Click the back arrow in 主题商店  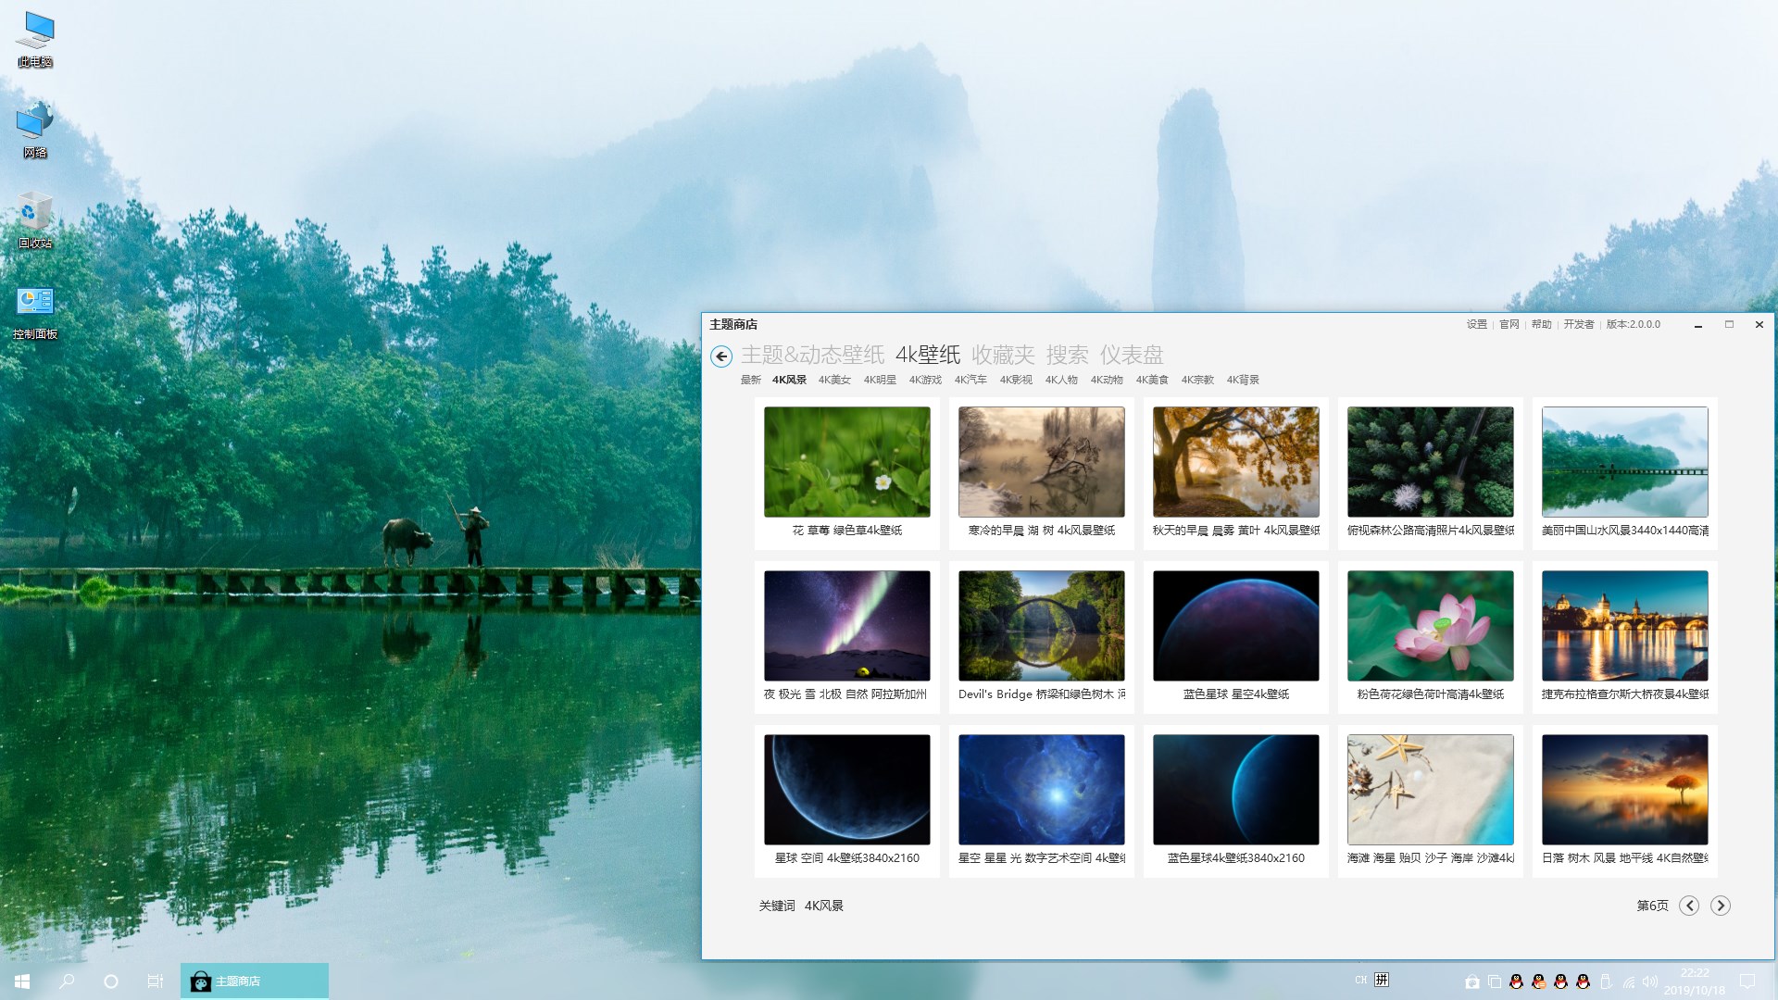tap(721, 356)
